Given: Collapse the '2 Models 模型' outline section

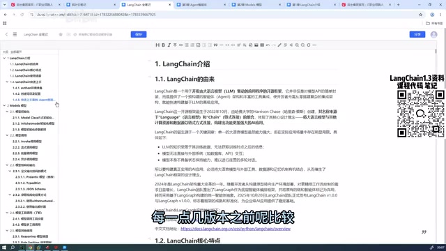Looking at the screenshot, I should 4,105.
